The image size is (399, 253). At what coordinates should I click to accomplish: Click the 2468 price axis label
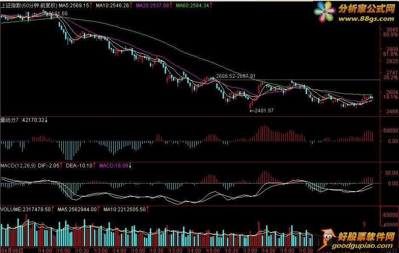[x=392, y=112]
